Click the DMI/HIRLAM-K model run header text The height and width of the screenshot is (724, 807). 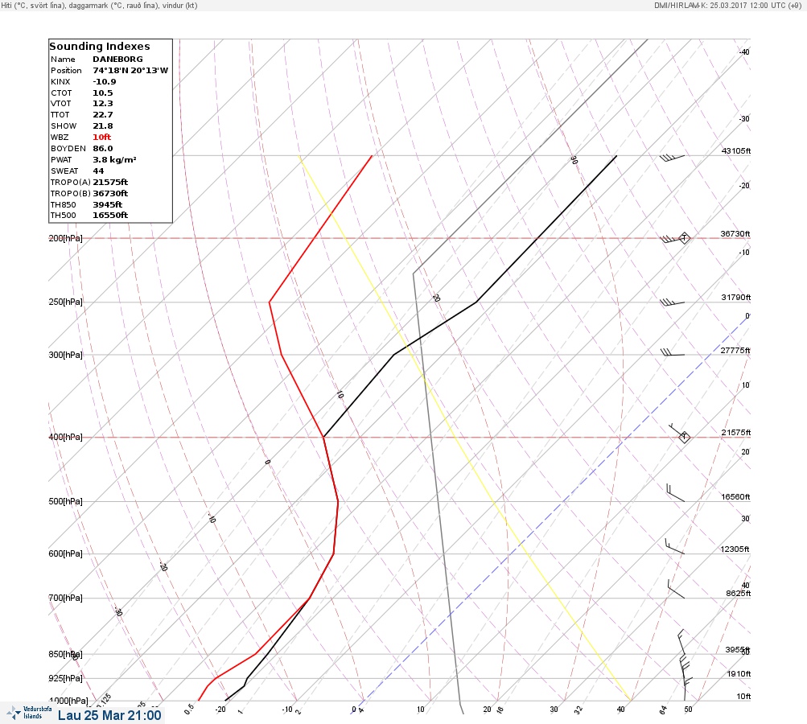(x=727, y=5)
